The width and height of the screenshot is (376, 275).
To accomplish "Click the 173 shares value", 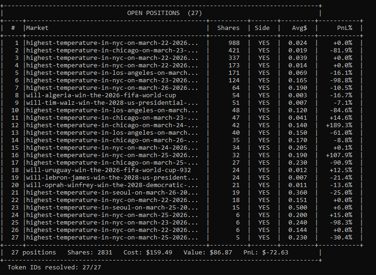I will (x=234, y=65).
